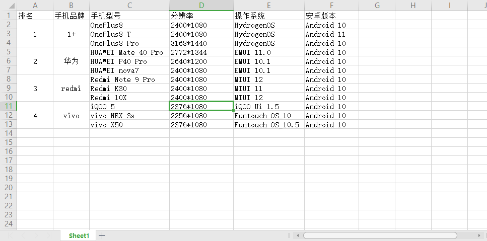Select Android 10 cell in vivo X50 row
Viewport: 487px width, 241px height.
point(332,124)
